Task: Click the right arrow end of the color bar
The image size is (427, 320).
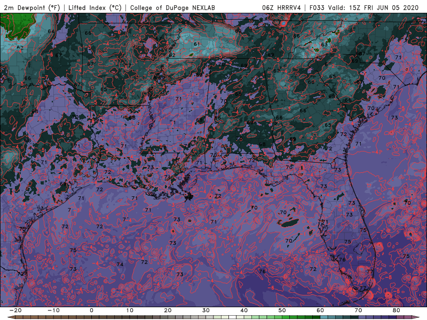Action: pyautogui.click(x=415, y=317)
